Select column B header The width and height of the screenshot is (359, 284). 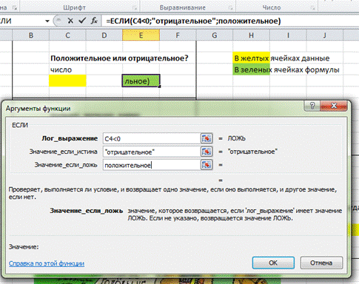pos(31,35)
